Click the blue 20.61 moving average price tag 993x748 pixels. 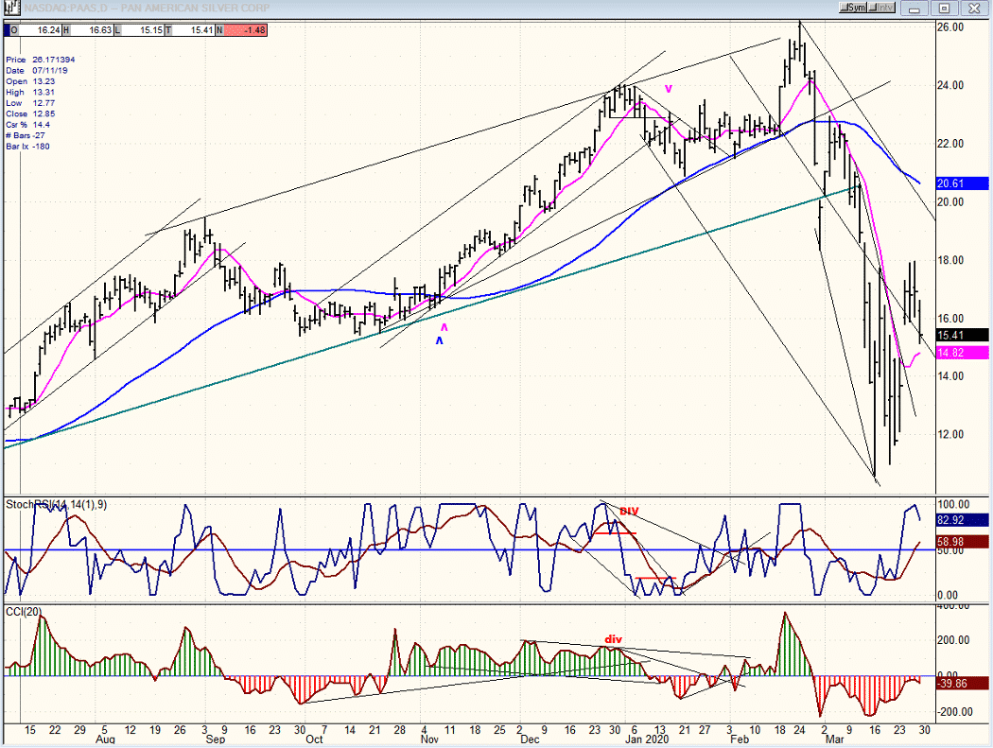pos(962,183)
